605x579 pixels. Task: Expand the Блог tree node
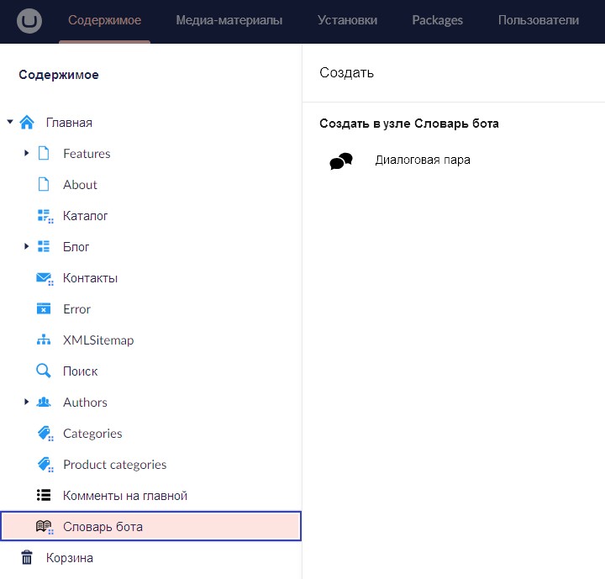pyautogui.click(x=27, y=247)
